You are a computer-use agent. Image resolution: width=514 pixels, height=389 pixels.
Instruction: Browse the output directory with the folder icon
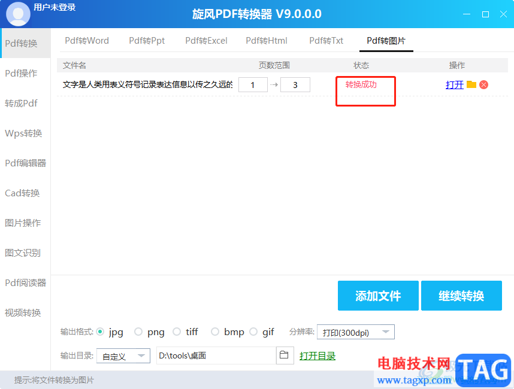point(284,355)
